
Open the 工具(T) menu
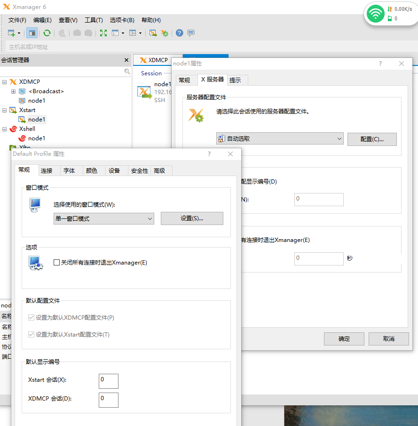[x=94, y=20]
